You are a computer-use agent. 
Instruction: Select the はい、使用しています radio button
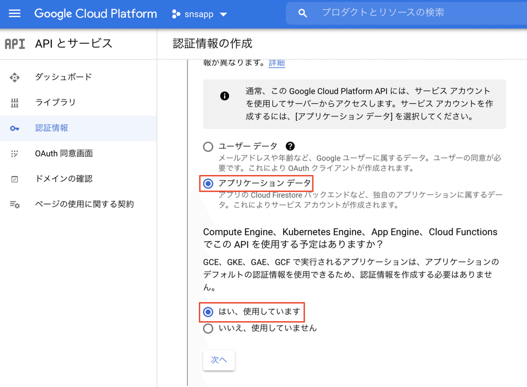(208, 312)
